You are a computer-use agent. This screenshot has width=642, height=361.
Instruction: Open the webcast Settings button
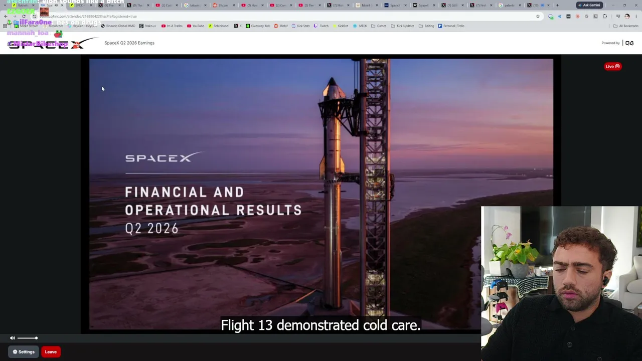[24, 352]
